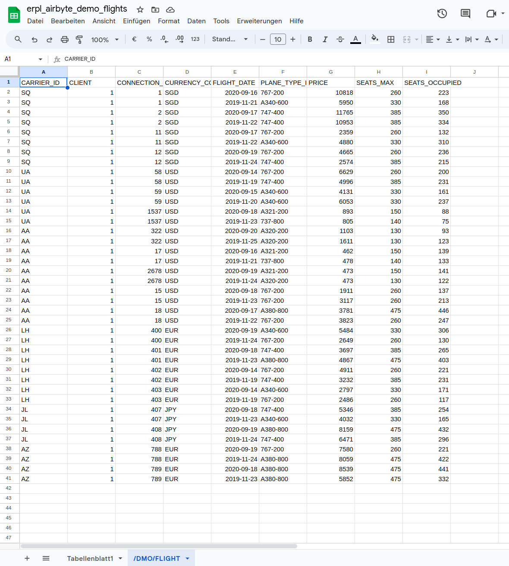Open the fill color bucket
Viewport: 509px width, 566px height.
(375, 39)
